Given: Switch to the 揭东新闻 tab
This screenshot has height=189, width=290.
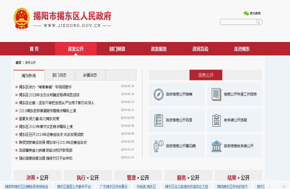Looking at the screenshot, I should pyautogui.click(x=29, y=75).
